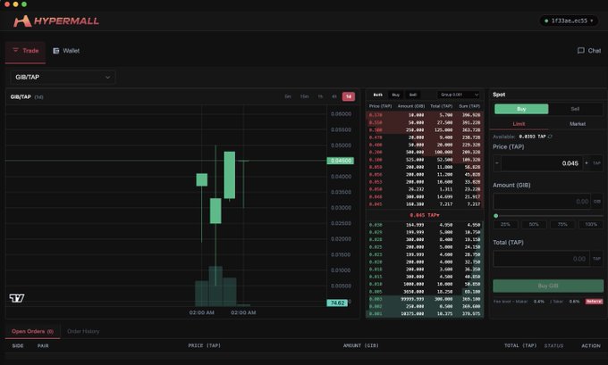Viewport: 608px width, 365px height.
Task: Open the 1f33ae..ec55 wallet account dropdown
Action: pyautogui.click(x=569, y=21)
